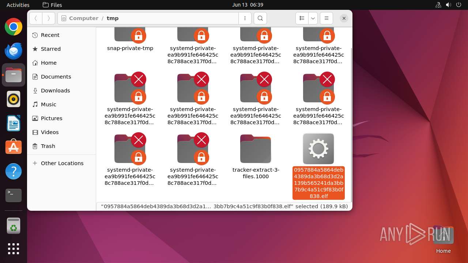Open the clock and calendar panel

tap(248, 5)
